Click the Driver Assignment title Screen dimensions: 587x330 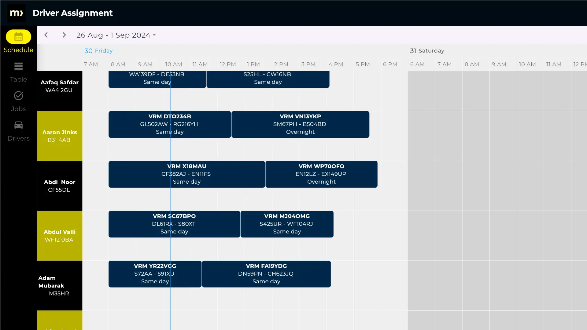pyautogui.click(x=72, y=13)
